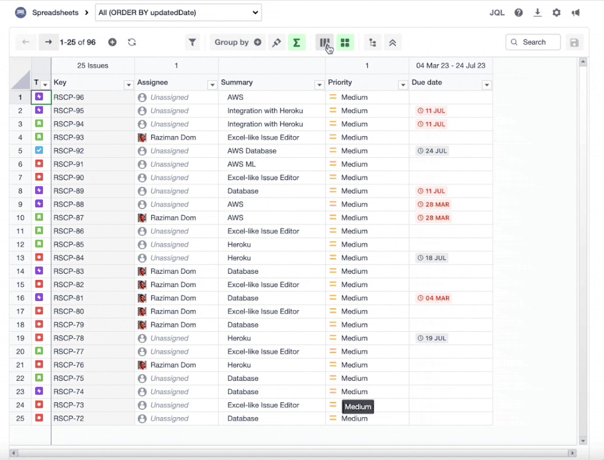Image resolution: width=604 pixels, height=460 pixels.
Task: Open issue key RSCP-72
Action: (x=68, y=418)
